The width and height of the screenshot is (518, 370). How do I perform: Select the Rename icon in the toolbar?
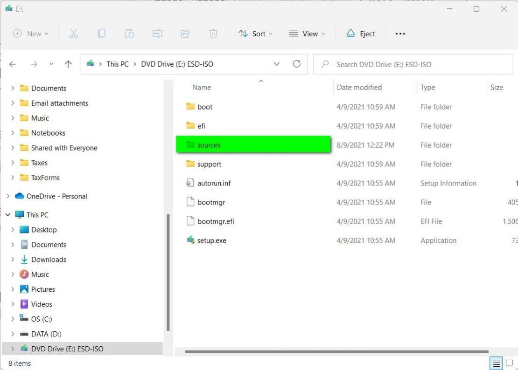(x=157, y=33)
